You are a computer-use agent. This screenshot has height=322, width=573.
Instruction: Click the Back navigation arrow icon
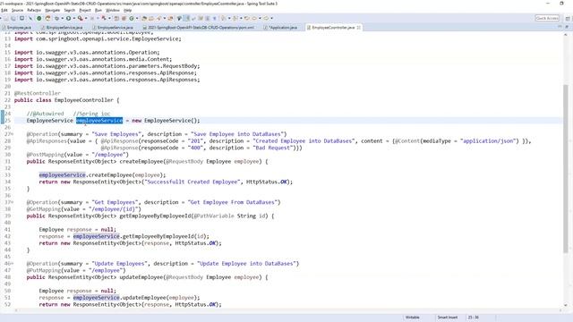click(x=254, y=18)
